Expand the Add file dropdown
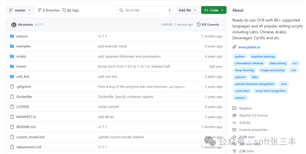Viewport: 306px width, 154px height. point(187,10)
